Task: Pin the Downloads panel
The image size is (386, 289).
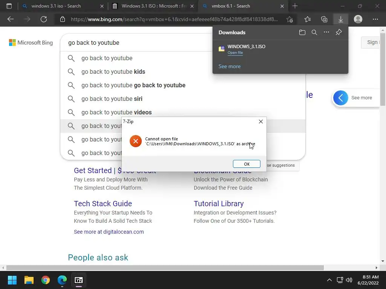Action: (x=339, y=32)
